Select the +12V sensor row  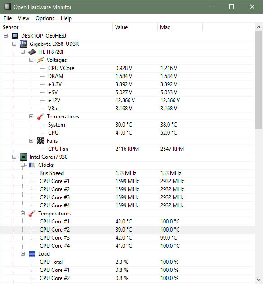[x=128, y=100]
